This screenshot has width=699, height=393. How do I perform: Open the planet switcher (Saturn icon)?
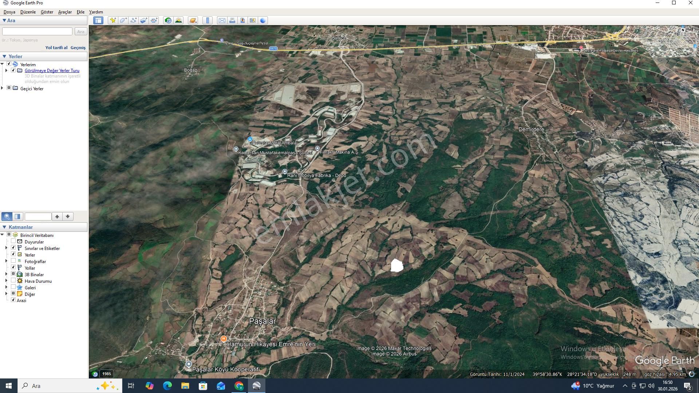(x=193, y=20)
